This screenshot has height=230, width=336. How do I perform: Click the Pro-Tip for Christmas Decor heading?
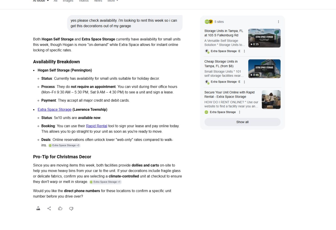62,157
